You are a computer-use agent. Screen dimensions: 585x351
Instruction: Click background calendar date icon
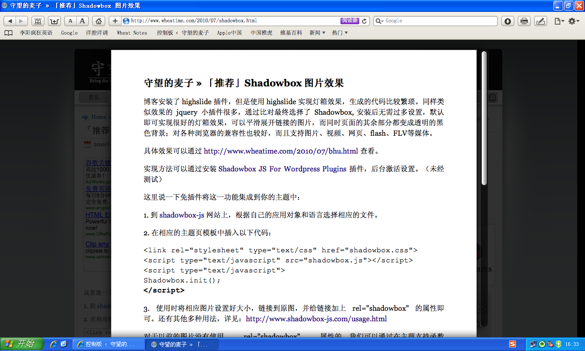(87, 144)
